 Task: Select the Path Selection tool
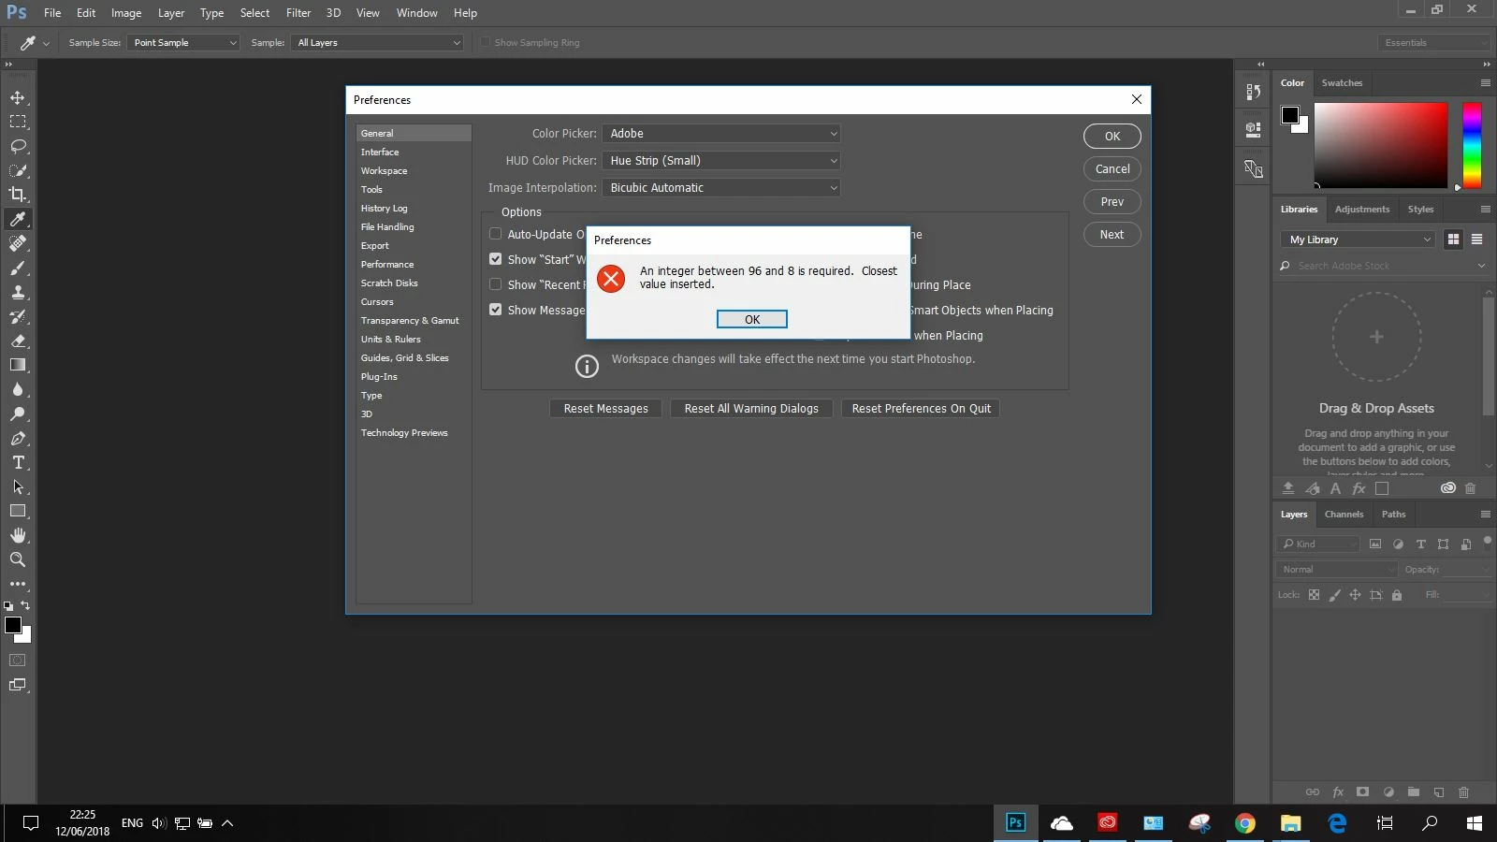coord(18,486)
